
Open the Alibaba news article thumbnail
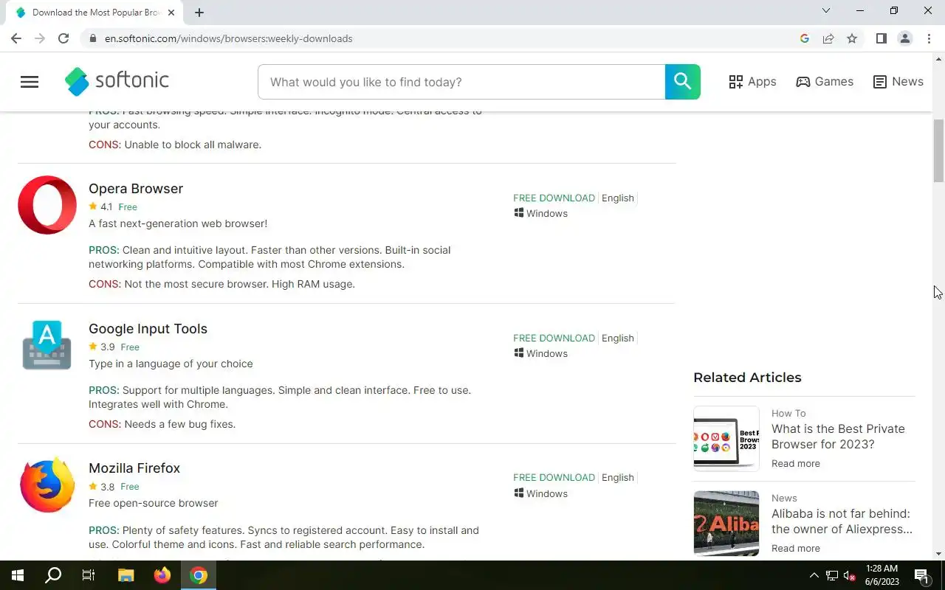[x=726, y=523]
